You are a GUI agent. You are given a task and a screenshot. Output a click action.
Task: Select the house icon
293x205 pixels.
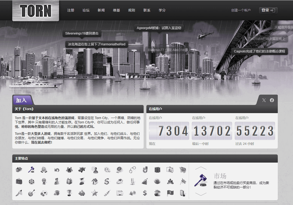click(95, 181)
